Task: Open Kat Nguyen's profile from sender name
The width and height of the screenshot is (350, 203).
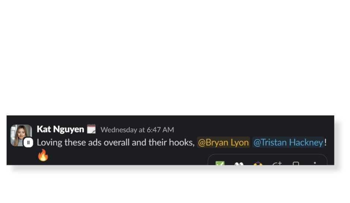Action: coord(60,129)
